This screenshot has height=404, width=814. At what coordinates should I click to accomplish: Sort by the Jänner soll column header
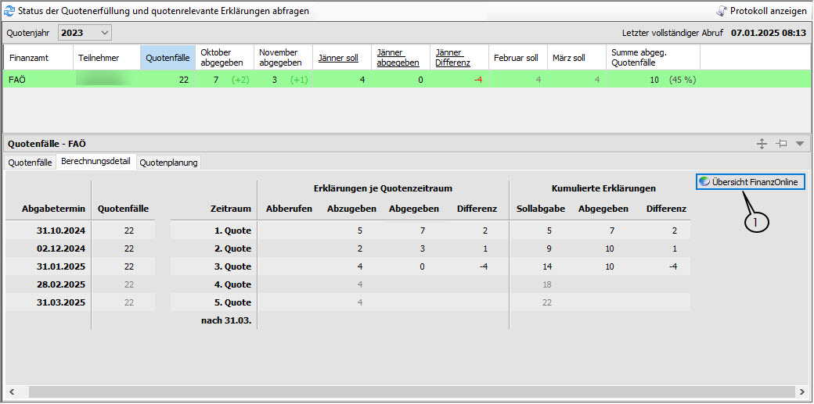[338, 58]
